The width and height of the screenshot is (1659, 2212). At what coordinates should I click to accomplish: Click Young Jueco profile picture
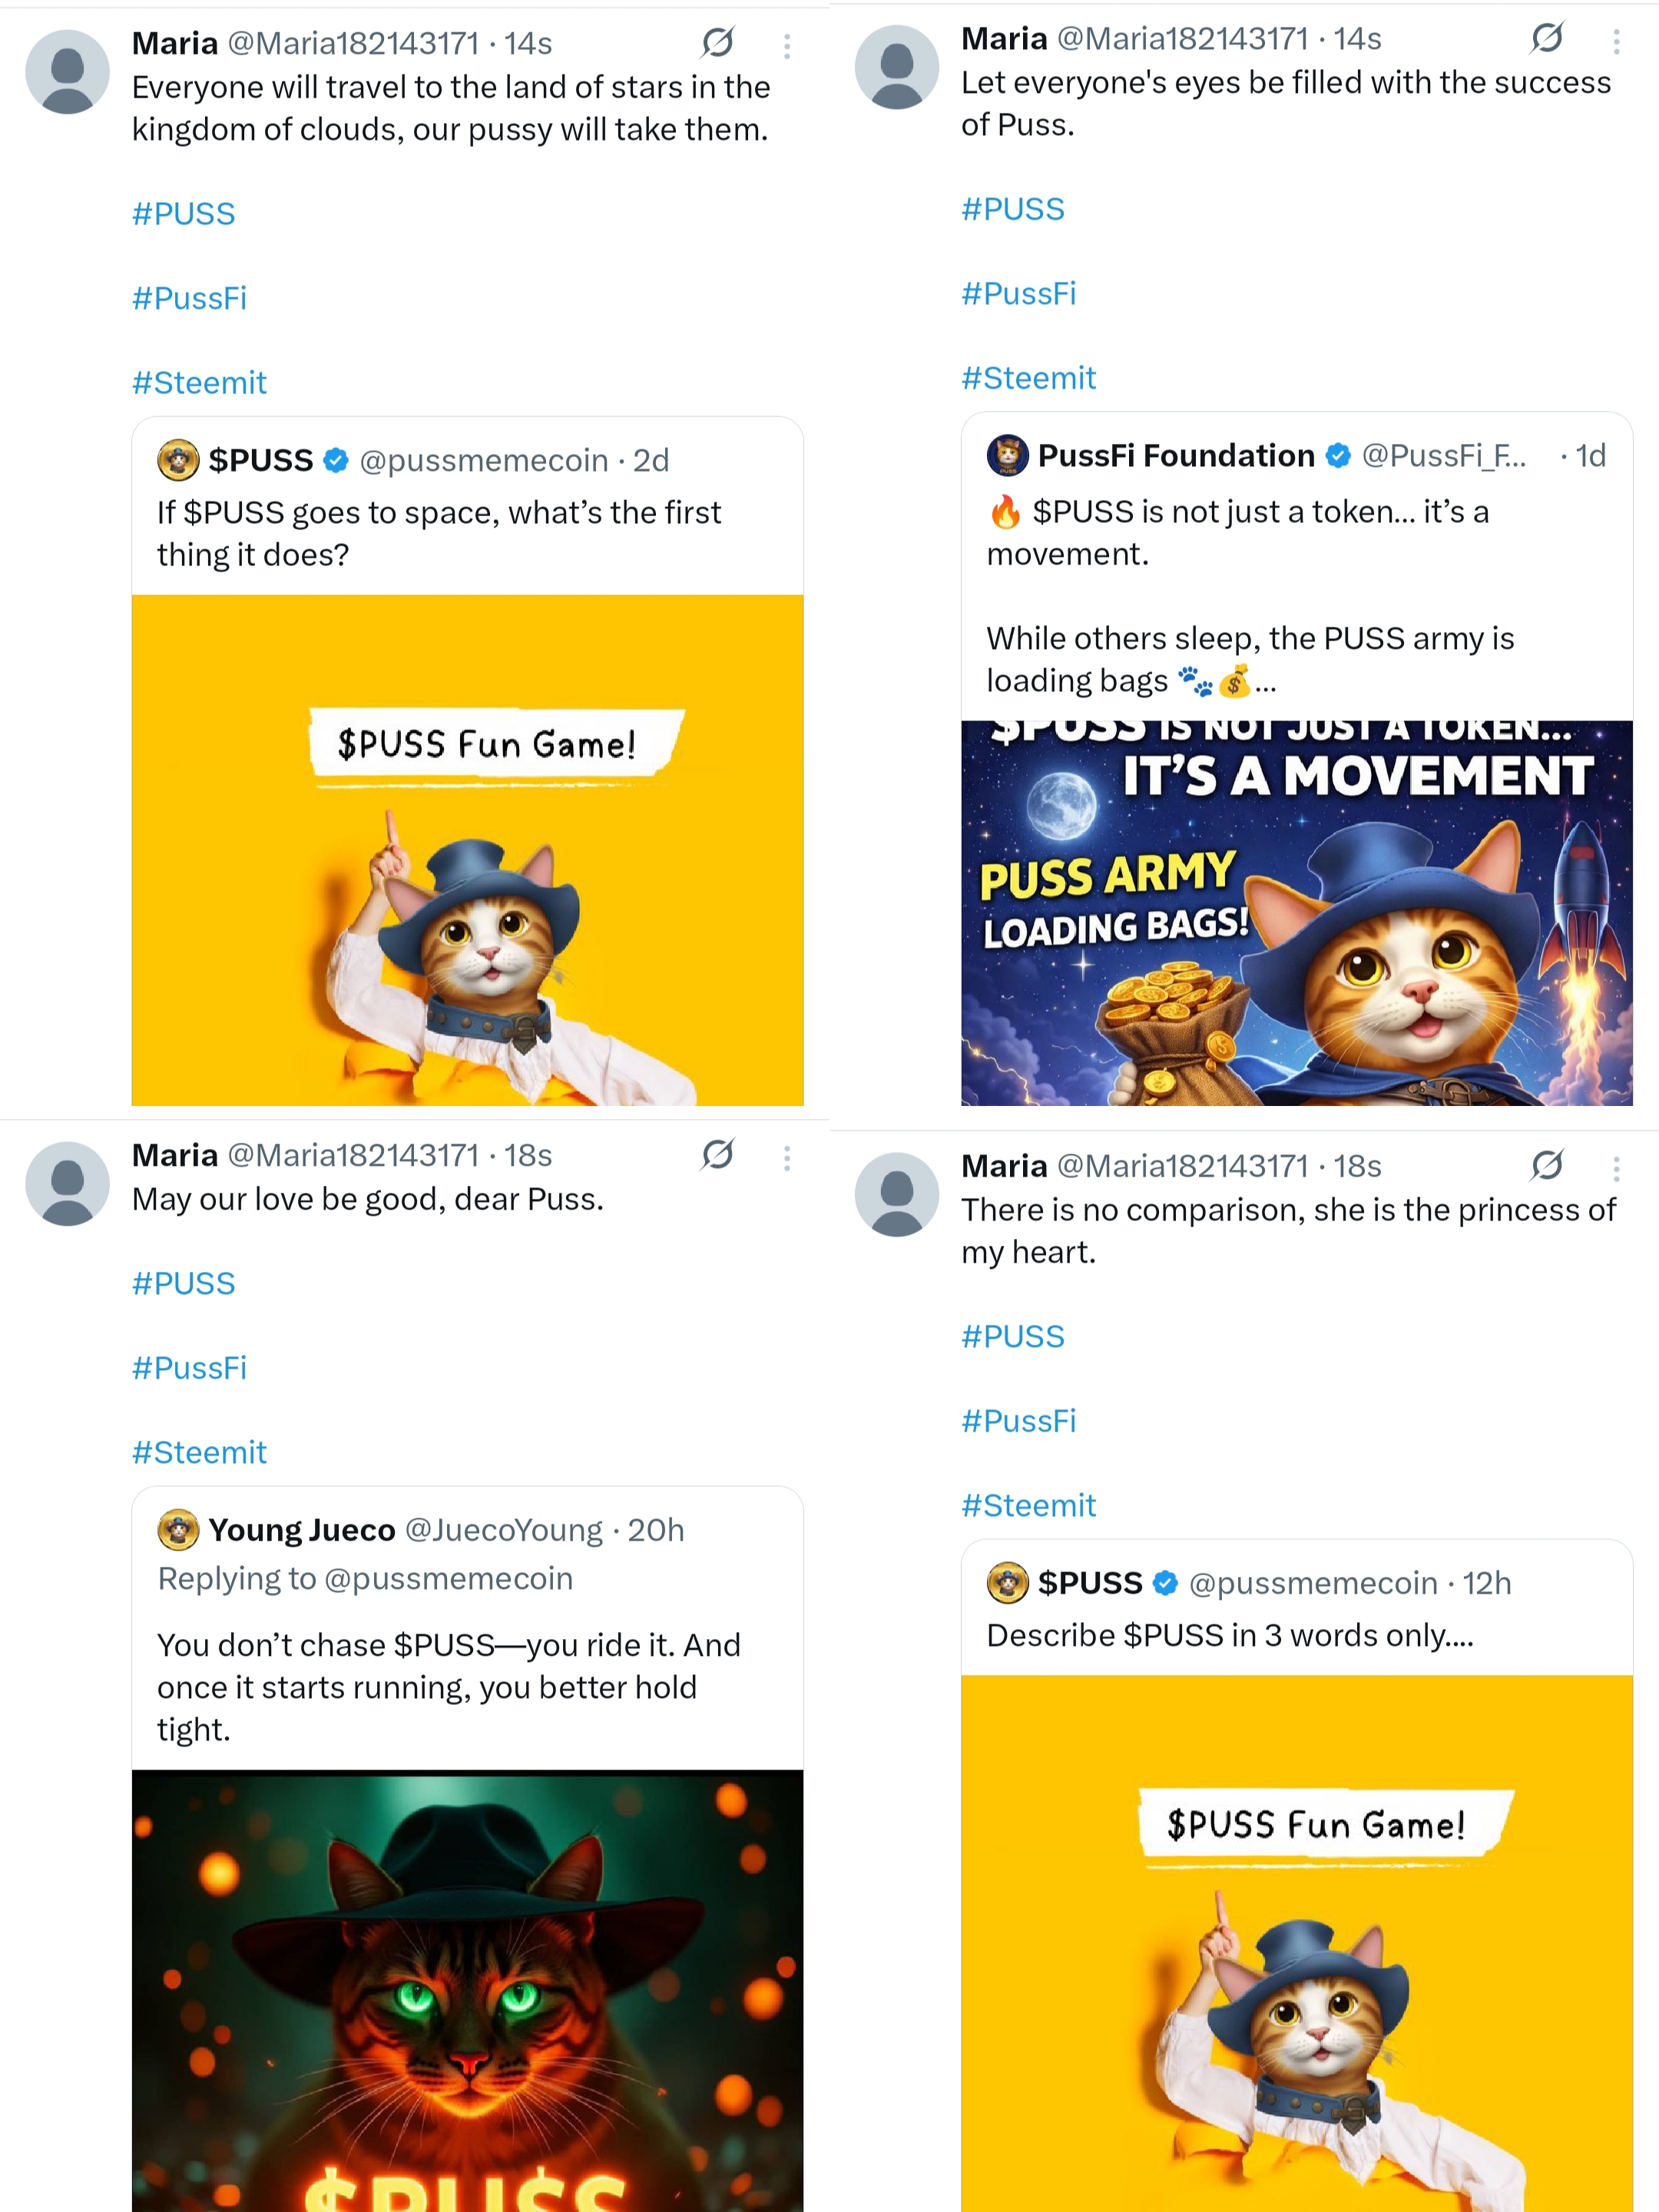178,1530
